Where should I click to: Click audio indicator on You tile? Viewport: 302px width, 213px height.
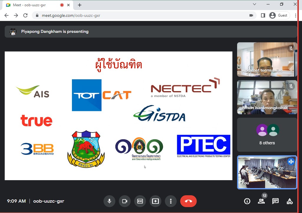(291, 162)
